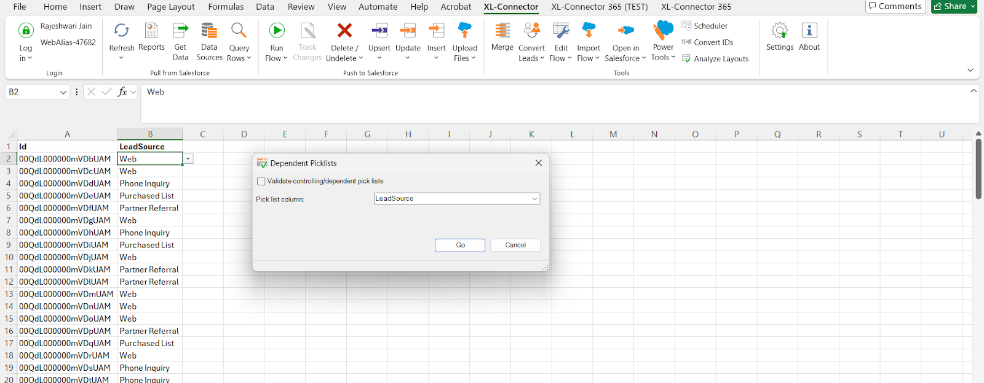984x383 pixels.
Task: Select the column B header
Action: click(150, 134)
